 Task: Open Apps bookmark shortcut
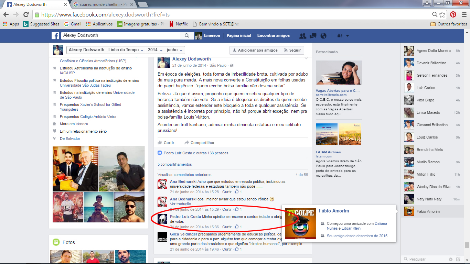pos(11,24)
